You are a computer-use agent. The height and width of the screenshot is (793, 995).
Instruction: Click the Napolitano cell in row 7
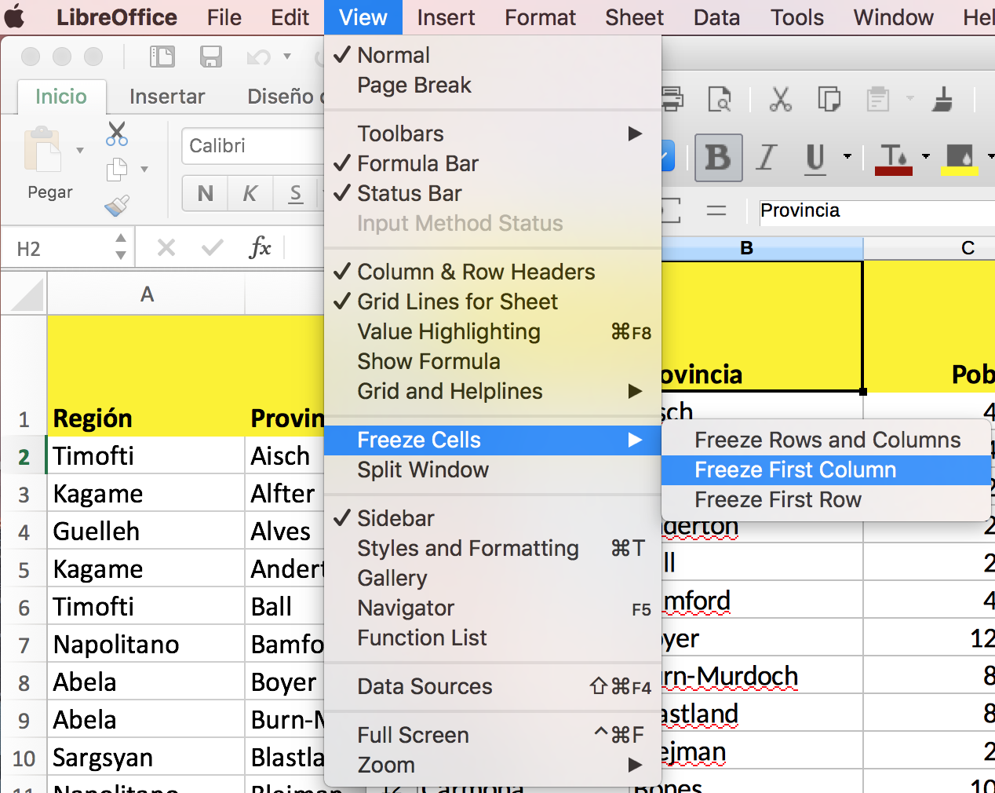[x=146, y=645]
